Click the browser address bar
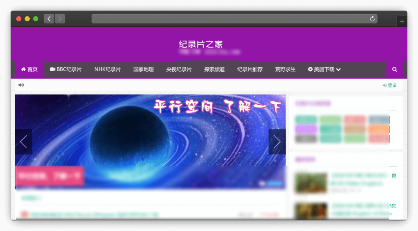The image size is (418, 231). (234, 19)
